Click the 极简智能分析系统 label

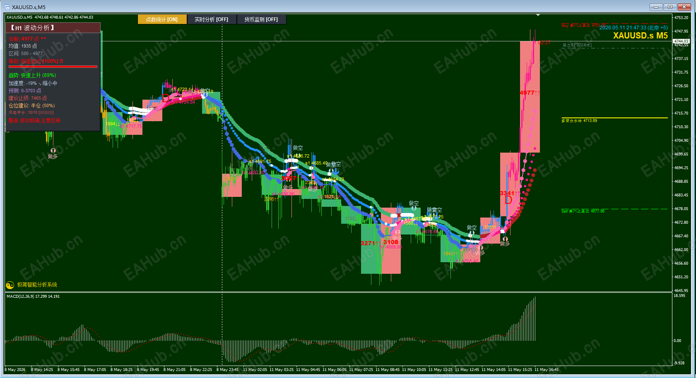tap(37, 285)
